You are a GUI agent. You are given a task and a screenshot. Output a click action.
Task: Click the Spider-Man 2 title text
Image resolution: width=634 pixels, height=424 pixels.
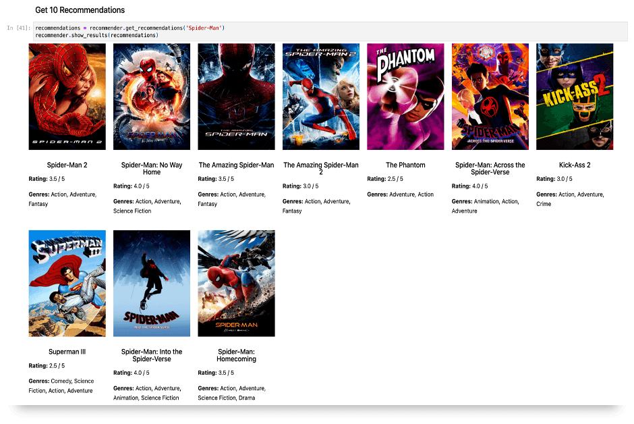coord(67,165)
